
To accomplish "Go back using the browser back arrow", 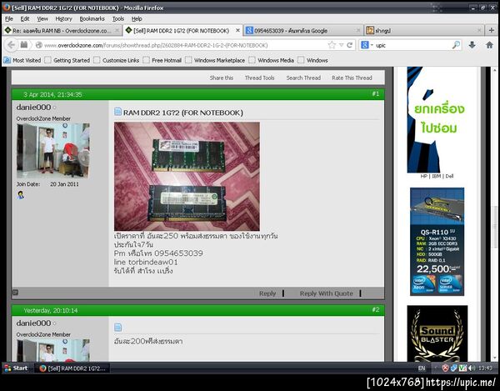I will click(11, 45).
